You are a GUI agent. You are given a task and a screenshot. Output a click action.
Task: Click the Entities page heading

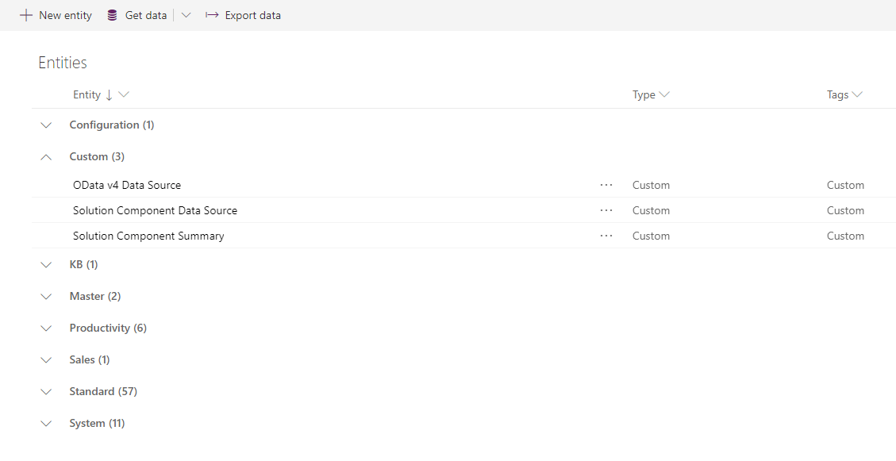pyautogui.click(x=63, y=62)
